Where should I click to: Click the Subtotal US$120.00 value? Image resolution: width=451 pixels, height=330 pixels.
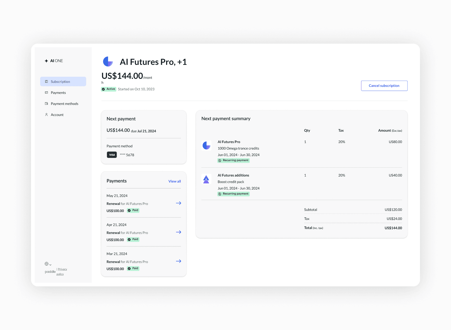393,210
